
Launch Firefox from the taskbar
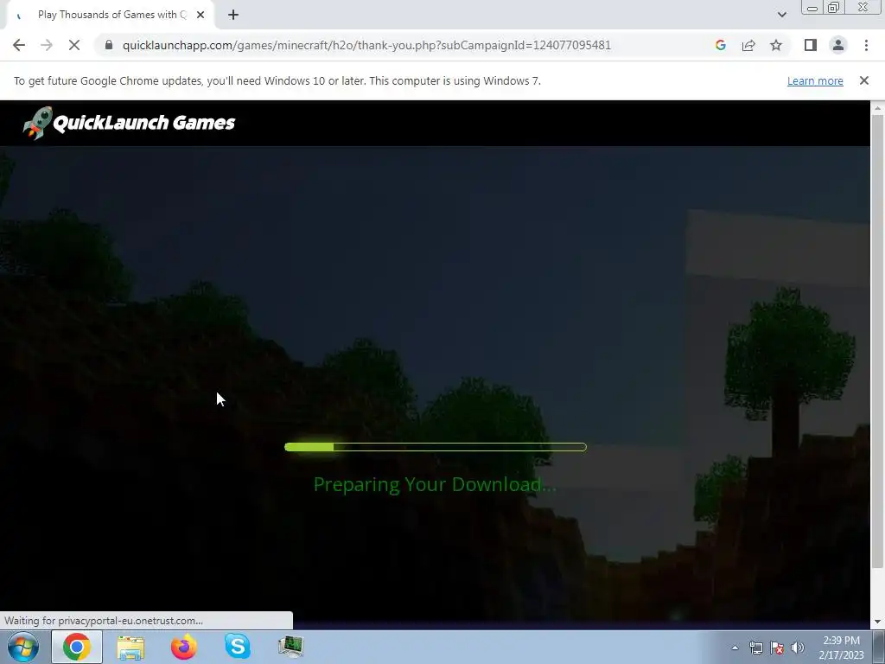184,647
